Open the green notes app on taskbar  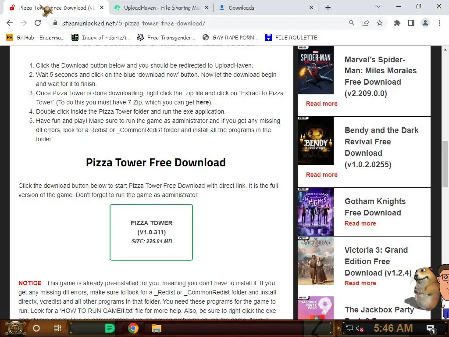110,328
